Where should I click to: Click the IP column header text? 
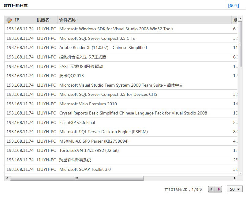(17, 20)
